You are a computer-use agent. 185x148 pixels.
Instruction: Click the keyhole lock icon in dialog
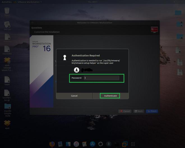(65, 57)
